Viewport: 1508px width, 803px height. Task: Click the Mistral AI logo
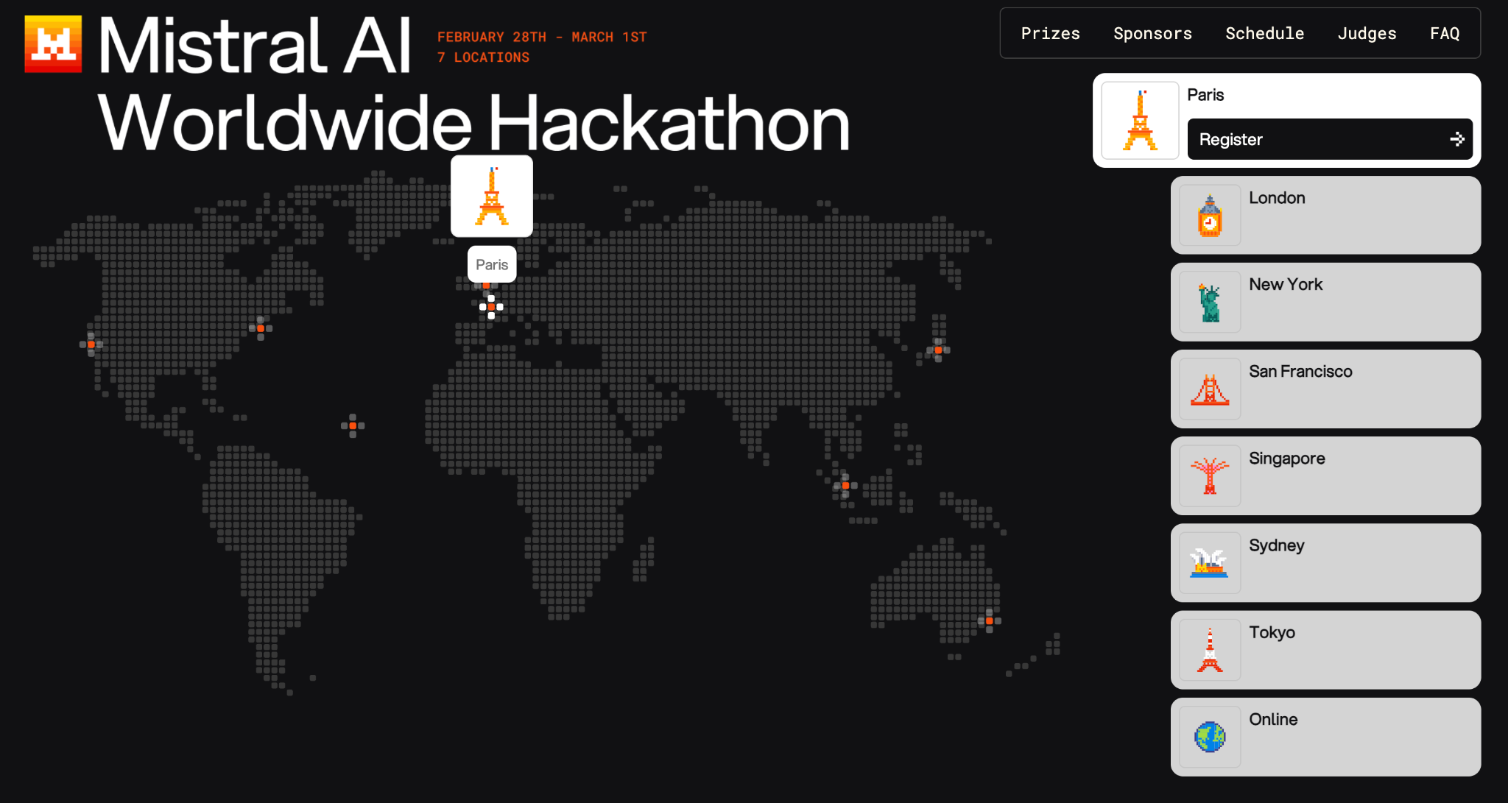tap(52, 43)
